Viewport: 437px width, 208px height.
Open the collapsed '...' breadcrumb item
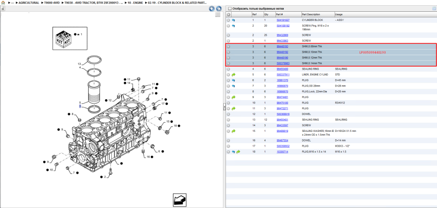pos(13,3)
